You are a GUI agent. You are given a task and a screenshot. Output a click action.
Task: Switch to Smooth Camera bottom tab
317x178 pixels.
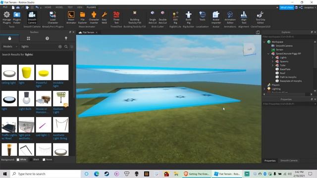click(x=289, y=161)
